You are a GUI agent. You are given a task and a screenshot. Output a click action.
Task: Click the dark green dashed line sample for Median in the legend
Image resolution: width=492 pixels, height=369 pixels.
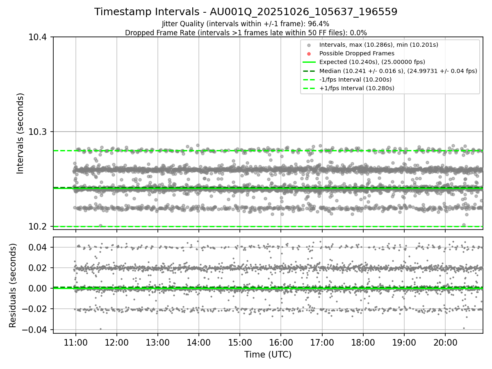click(x=309, y=71)
